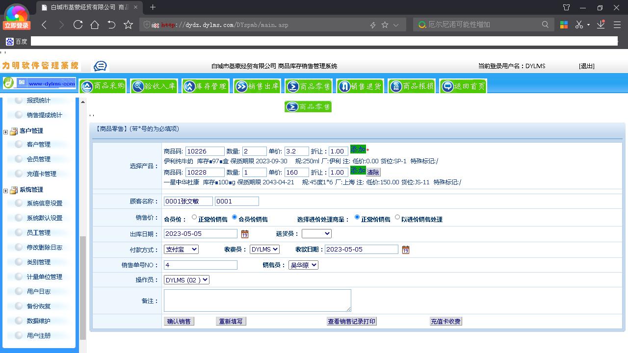Screen dimensions: 628x353
Task: Open the 库存管理 toolbar button
Action: (x=206, y=86)
